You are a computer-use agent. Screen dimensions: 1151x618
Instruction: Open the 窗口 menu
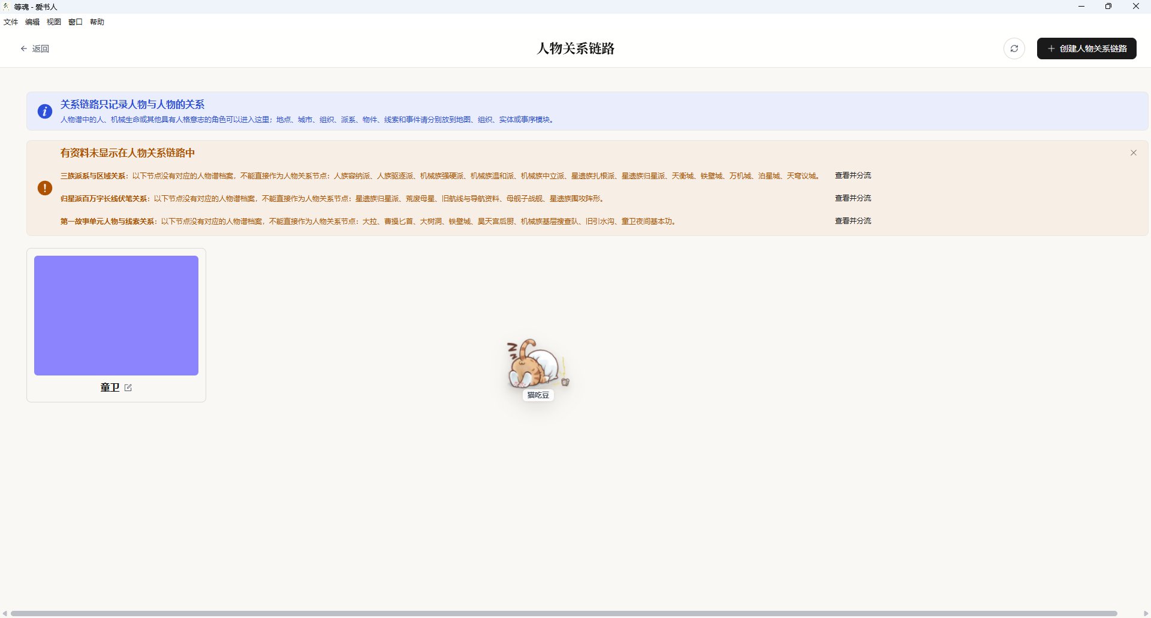pyautogui.click(x=76, y=22)
